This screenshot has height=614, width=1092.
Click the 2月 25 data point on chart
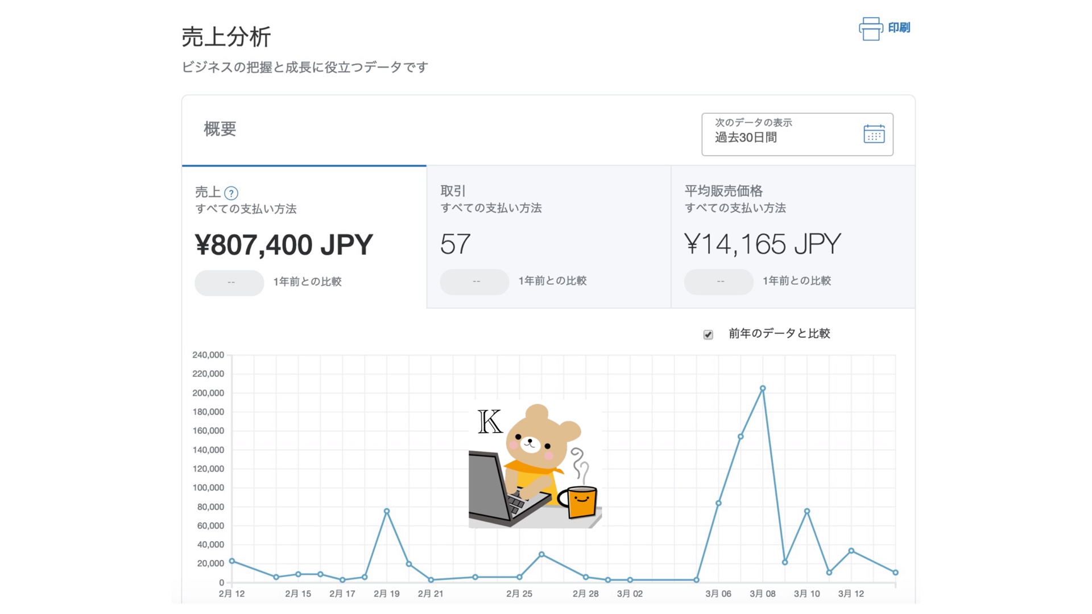pyautogui.click(x=519, y=577)
